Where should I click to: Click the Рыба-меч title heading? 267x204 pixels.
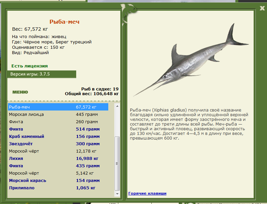coord(64,22)
